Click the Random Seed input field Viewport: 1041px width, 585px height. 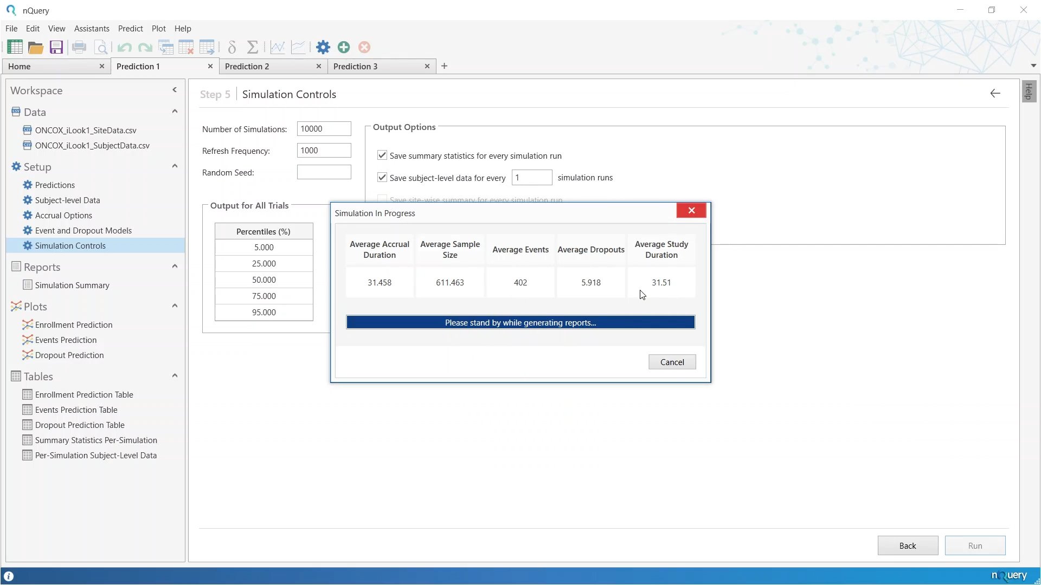(x=324, y=172)
